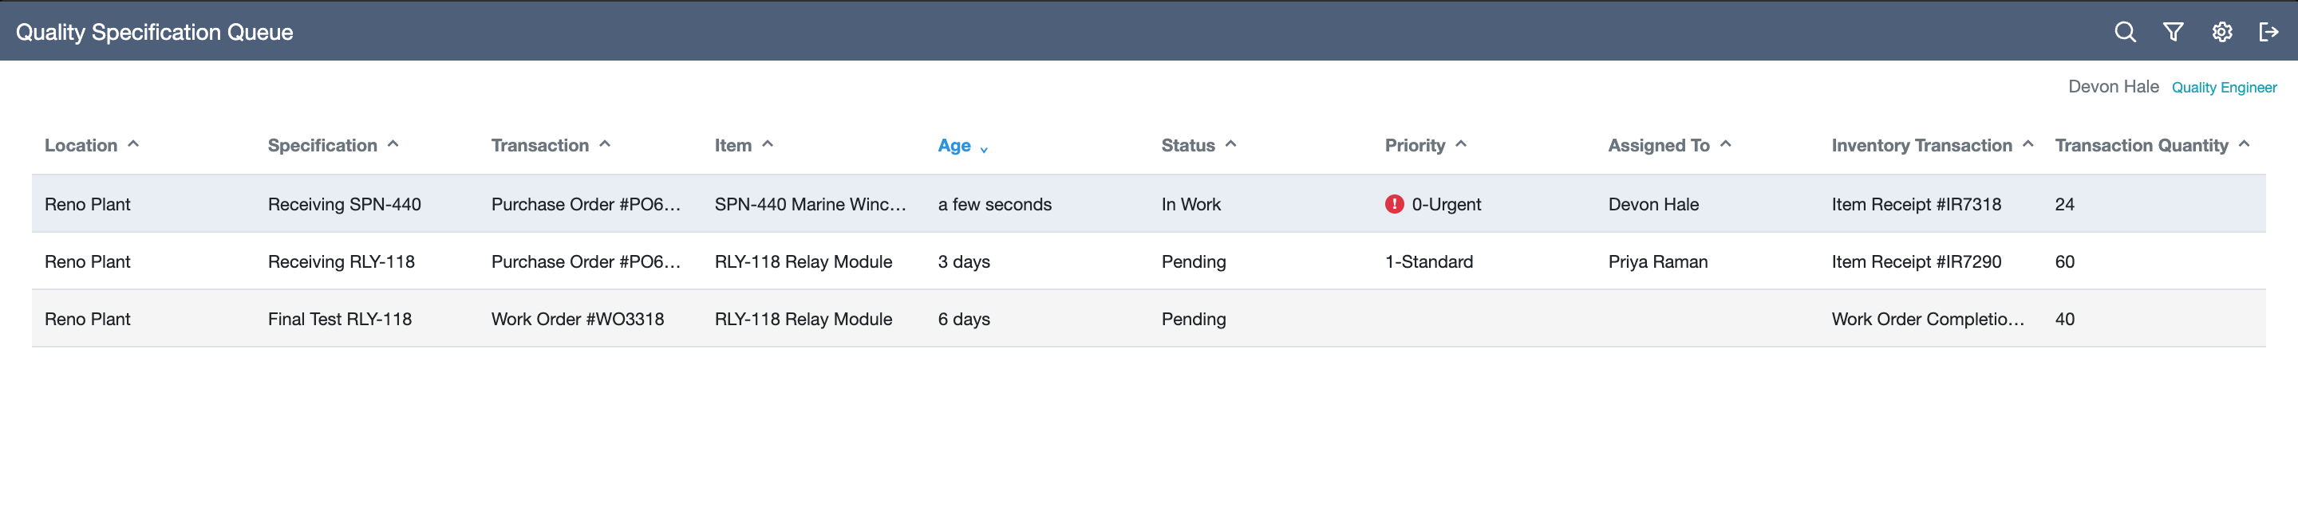Click the 'a few seconds' age cell
This screenshot has width=2298, height=526.
(995, 204)
